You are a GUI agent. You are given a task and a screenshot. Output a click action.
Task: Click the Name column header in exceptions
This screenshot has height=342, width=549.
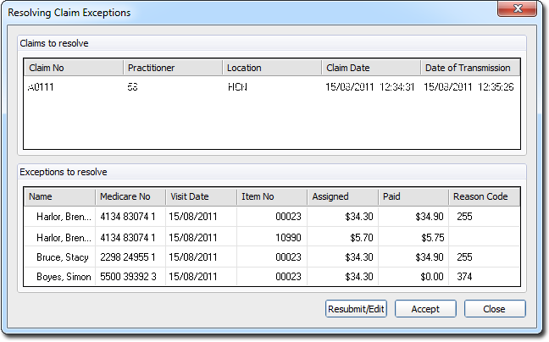58,196
